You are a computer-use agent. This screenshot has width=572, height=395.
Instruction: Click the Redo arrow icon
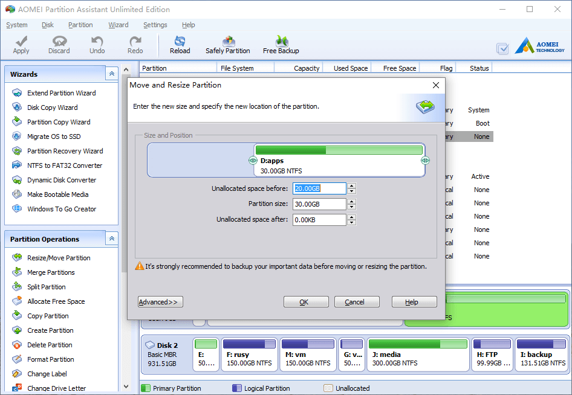[135, 41]
